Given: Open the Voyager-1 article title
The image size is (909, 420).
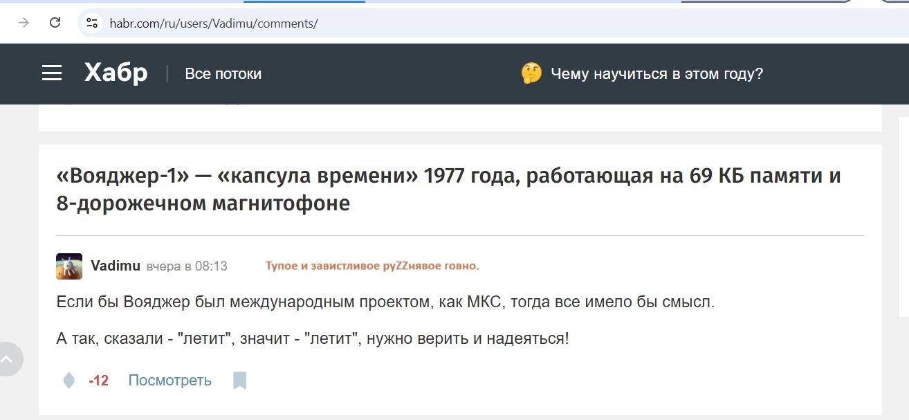Looking at the screenshot, I should 448,189.
